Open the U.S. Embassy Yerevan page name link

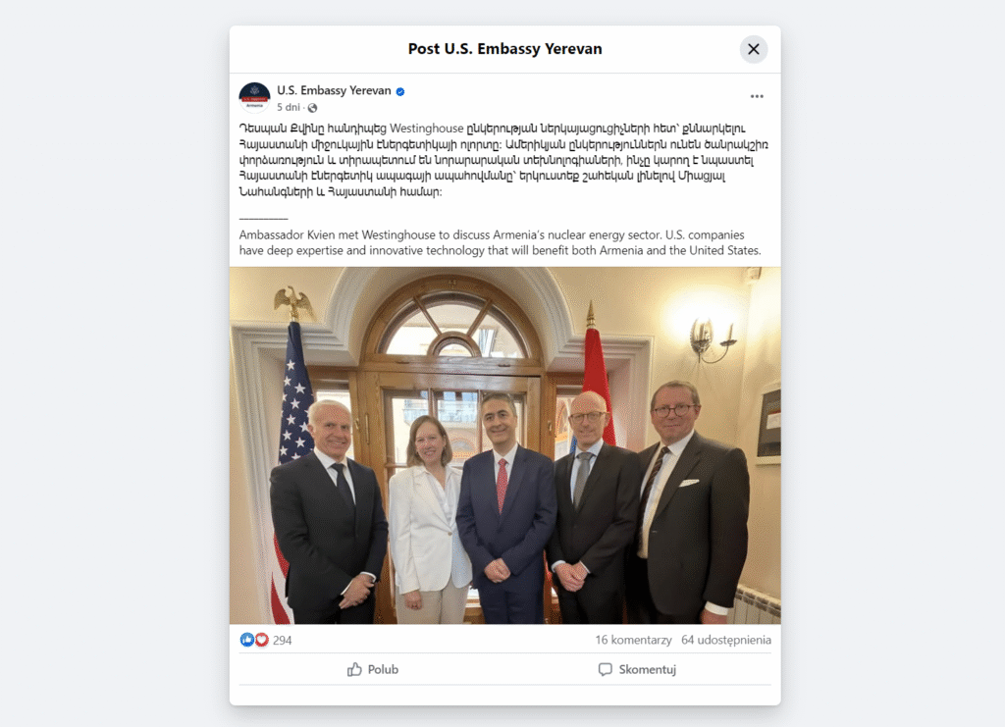[x=334, y=90]
